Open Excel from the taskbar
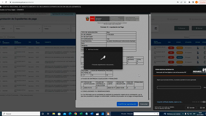This screenshot has width=206, height=116. (x=81, y=114)
